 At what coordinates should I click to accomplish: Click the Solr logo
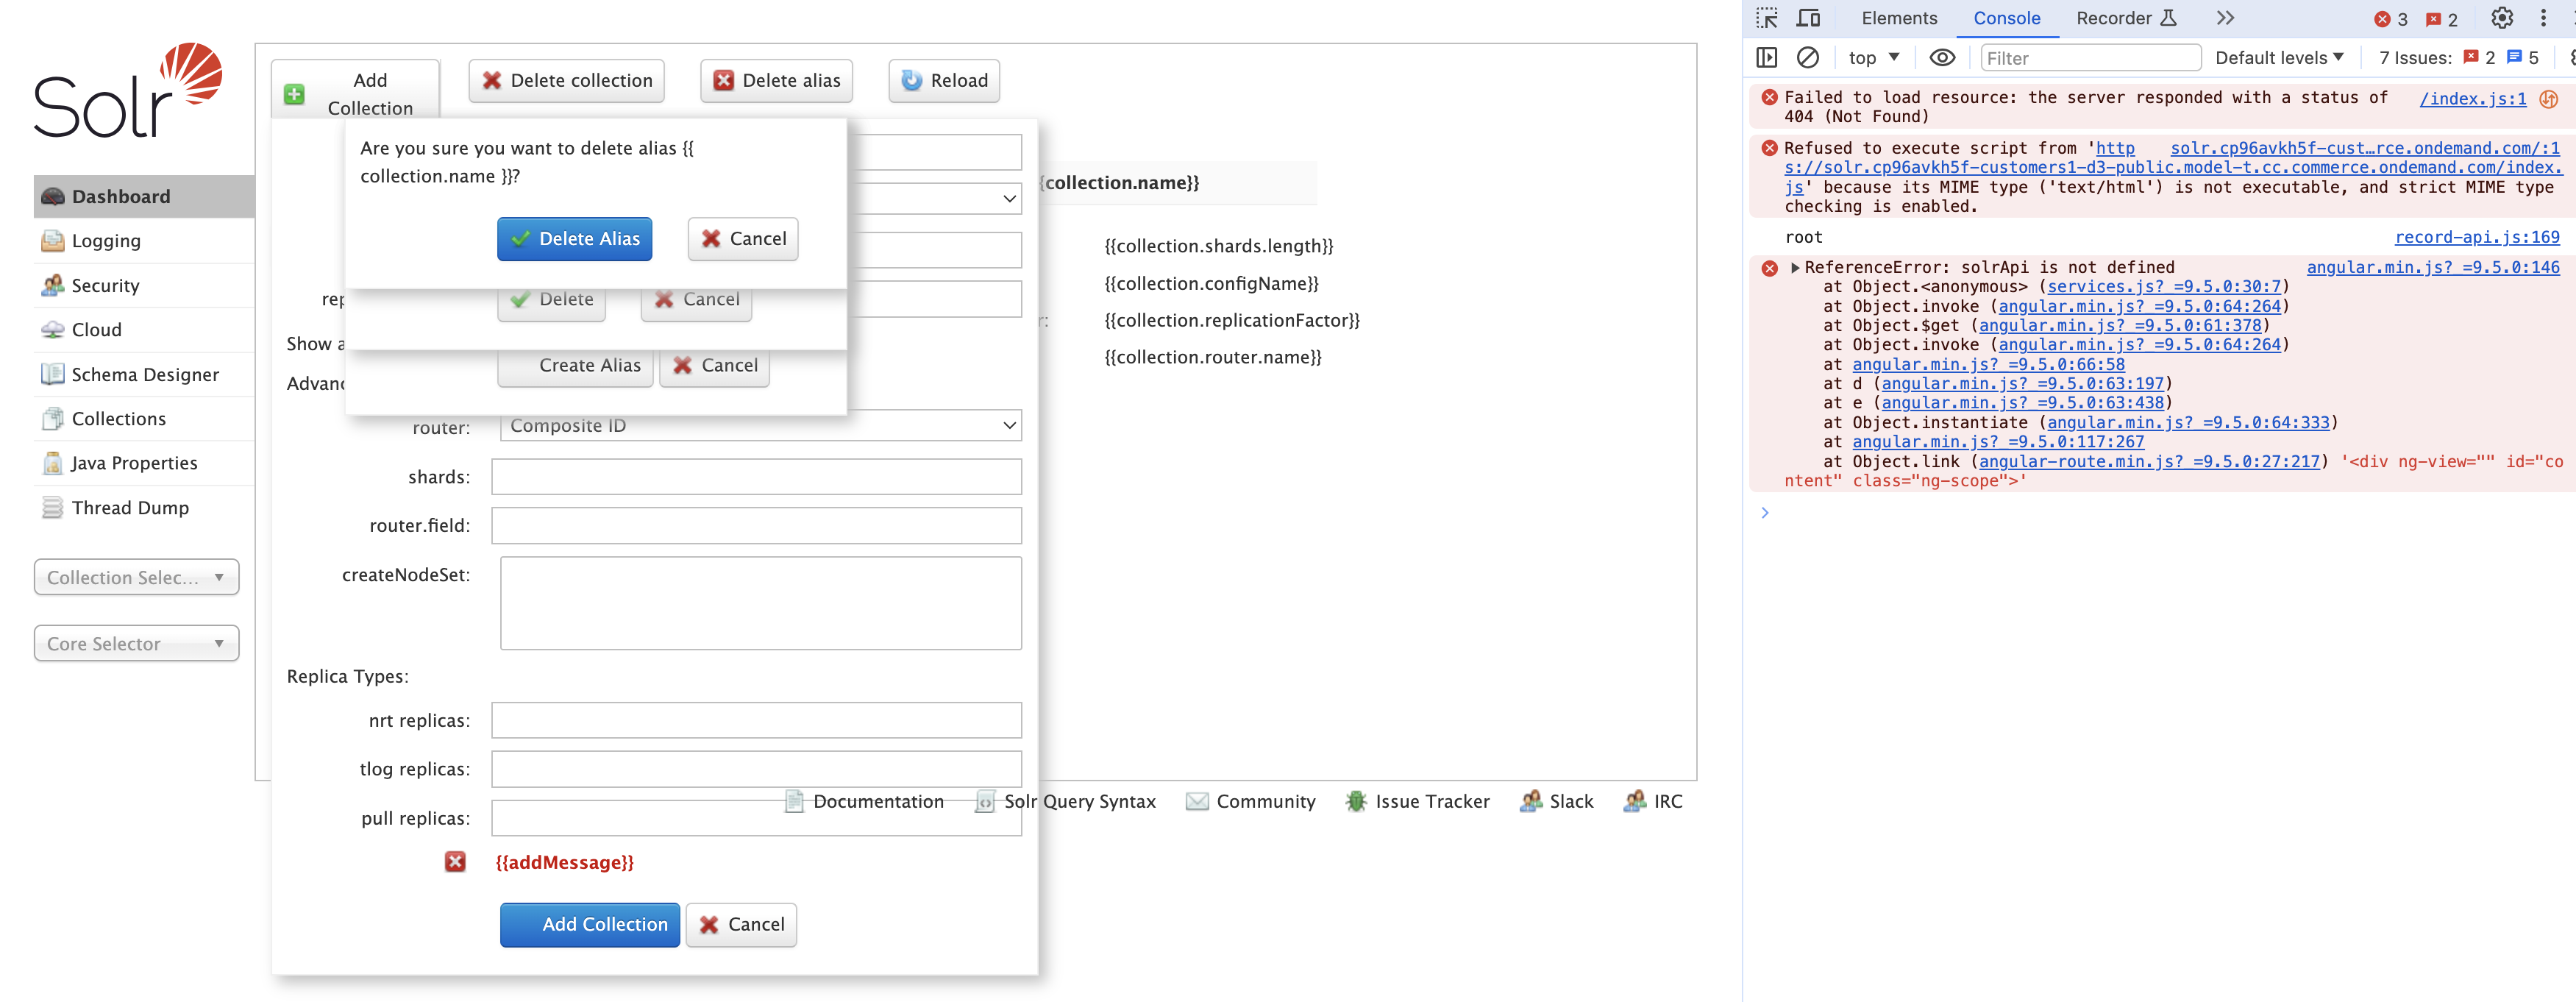[128, 90]
